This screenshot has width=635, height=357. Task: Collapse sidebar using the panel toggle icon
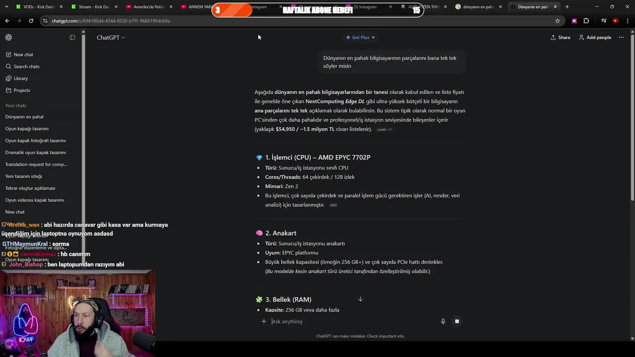[x=72, y=37]
